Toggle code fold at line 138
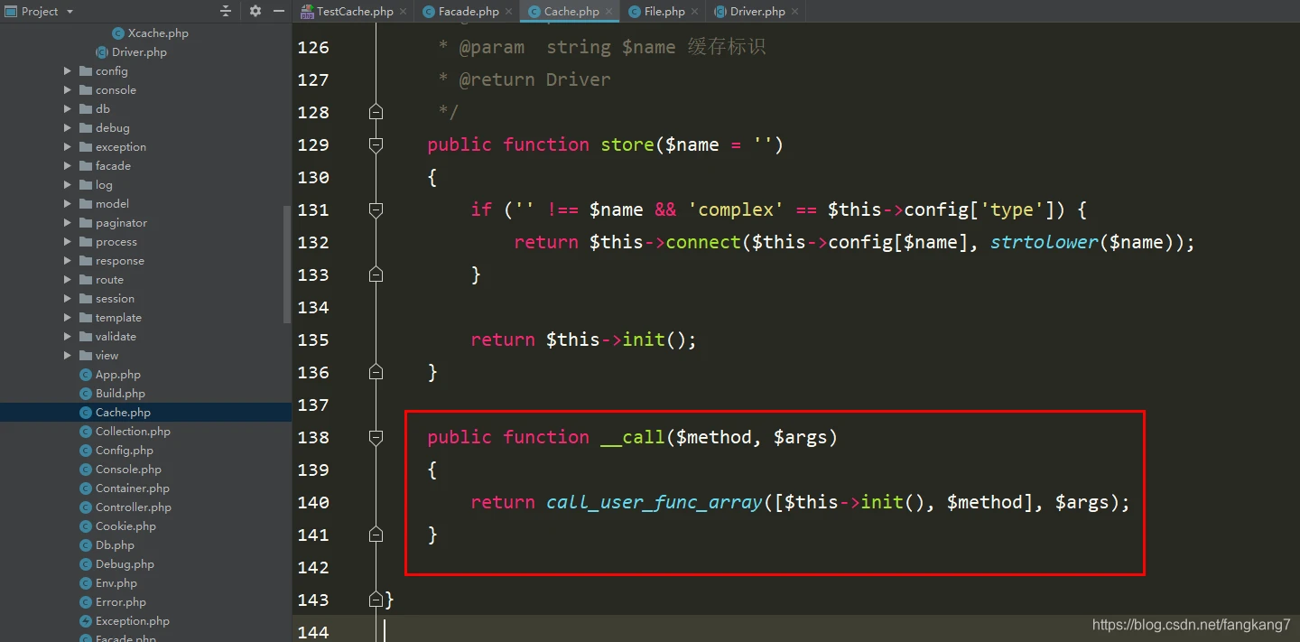The height and width of the screenshot is (642, 1300). coord(376,437)
